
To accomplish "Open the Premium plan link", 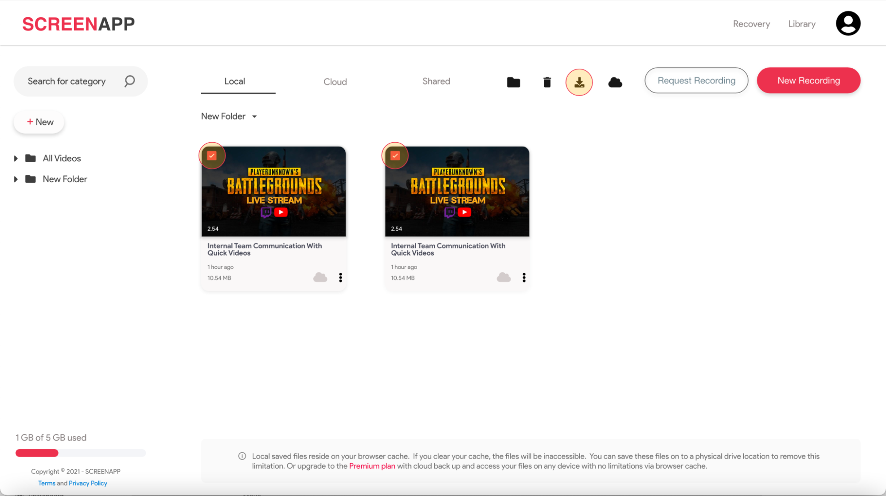I will point(372,466).
